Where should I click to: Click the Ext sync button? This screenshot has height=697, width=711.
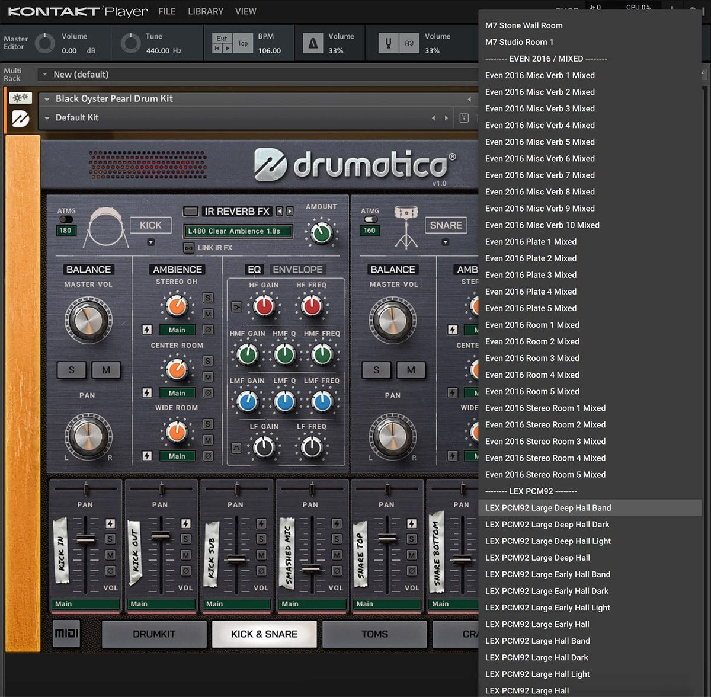[x=222, y=38]
